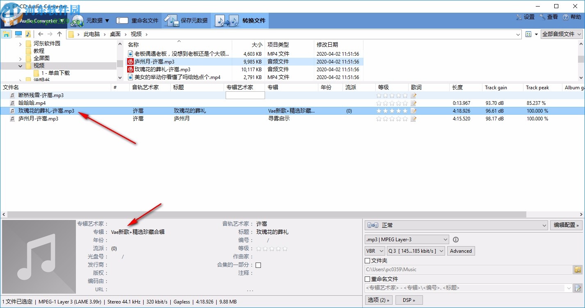Screen dimensions: 585x308
Task: Navigate to 桌面 in breadcrumb path
Action: click(115, 34)
